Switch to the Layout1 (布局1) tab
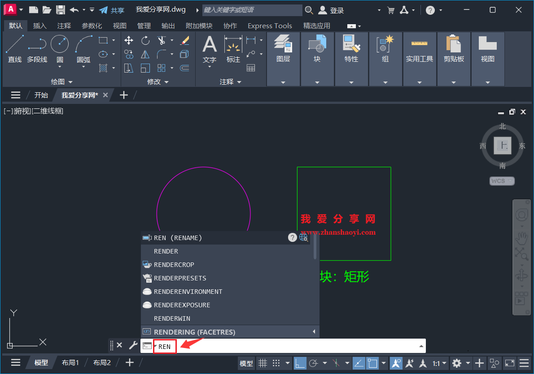This screenshot has height=374, width=534. (x=70, y=363)
